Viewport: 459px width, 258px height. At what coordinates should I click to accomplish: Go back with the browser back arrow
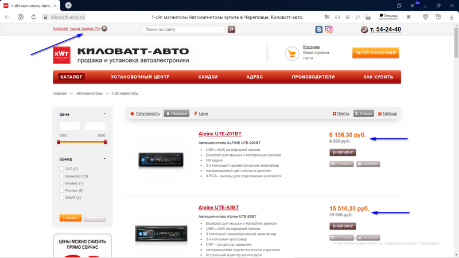pos(7,17)
